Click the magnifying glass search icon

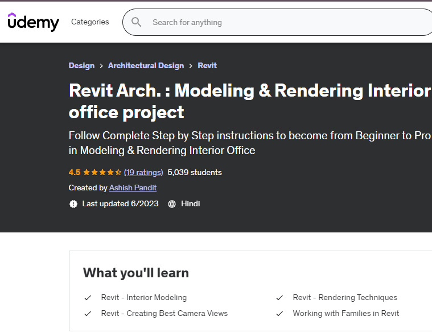tap(137, 22)
